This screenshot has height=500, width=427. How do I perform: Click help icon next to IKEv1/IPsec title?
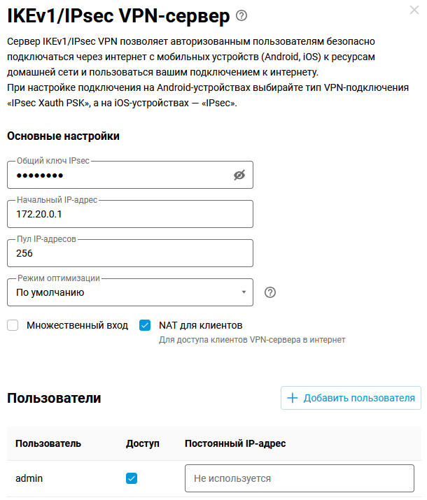click(242, 15)
